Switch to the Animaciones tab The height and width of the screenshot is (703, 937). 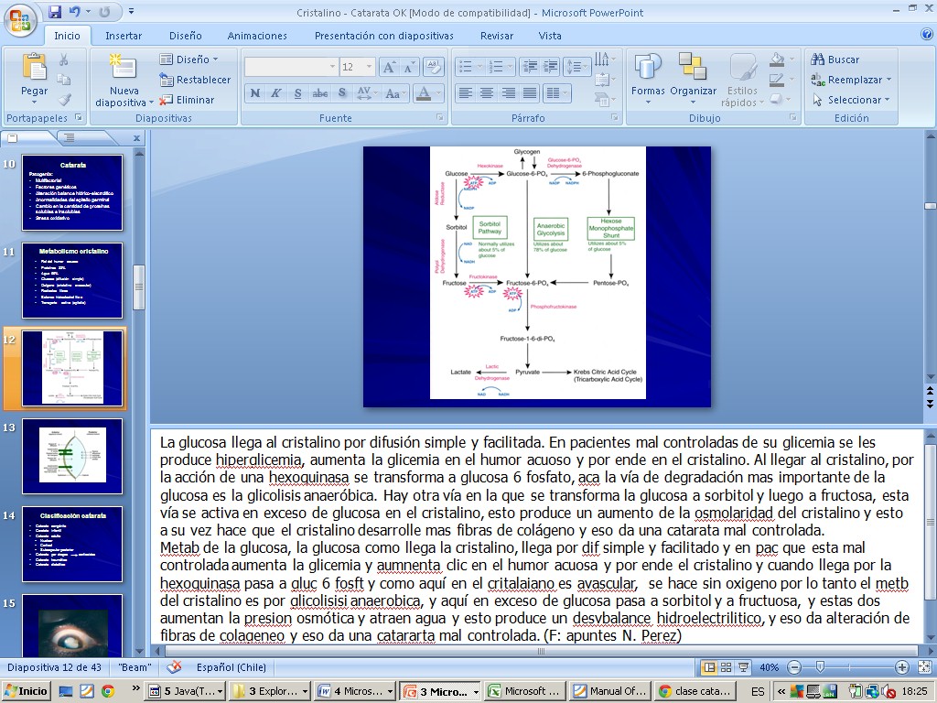257,36
